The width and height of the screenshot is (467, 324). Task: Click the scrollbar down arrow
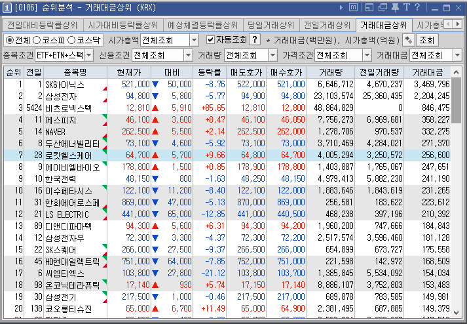tap(456, 312)
